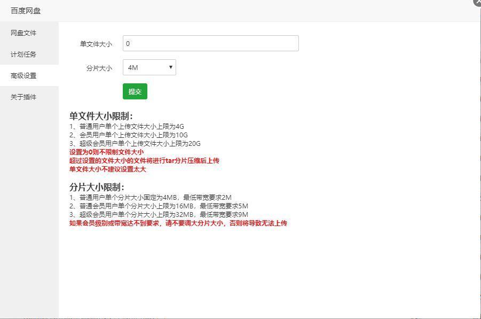Viewport: 481px width, 319px height.
Task: Click the 单文件大小限制 heading
Action: (x=99, y=115)
